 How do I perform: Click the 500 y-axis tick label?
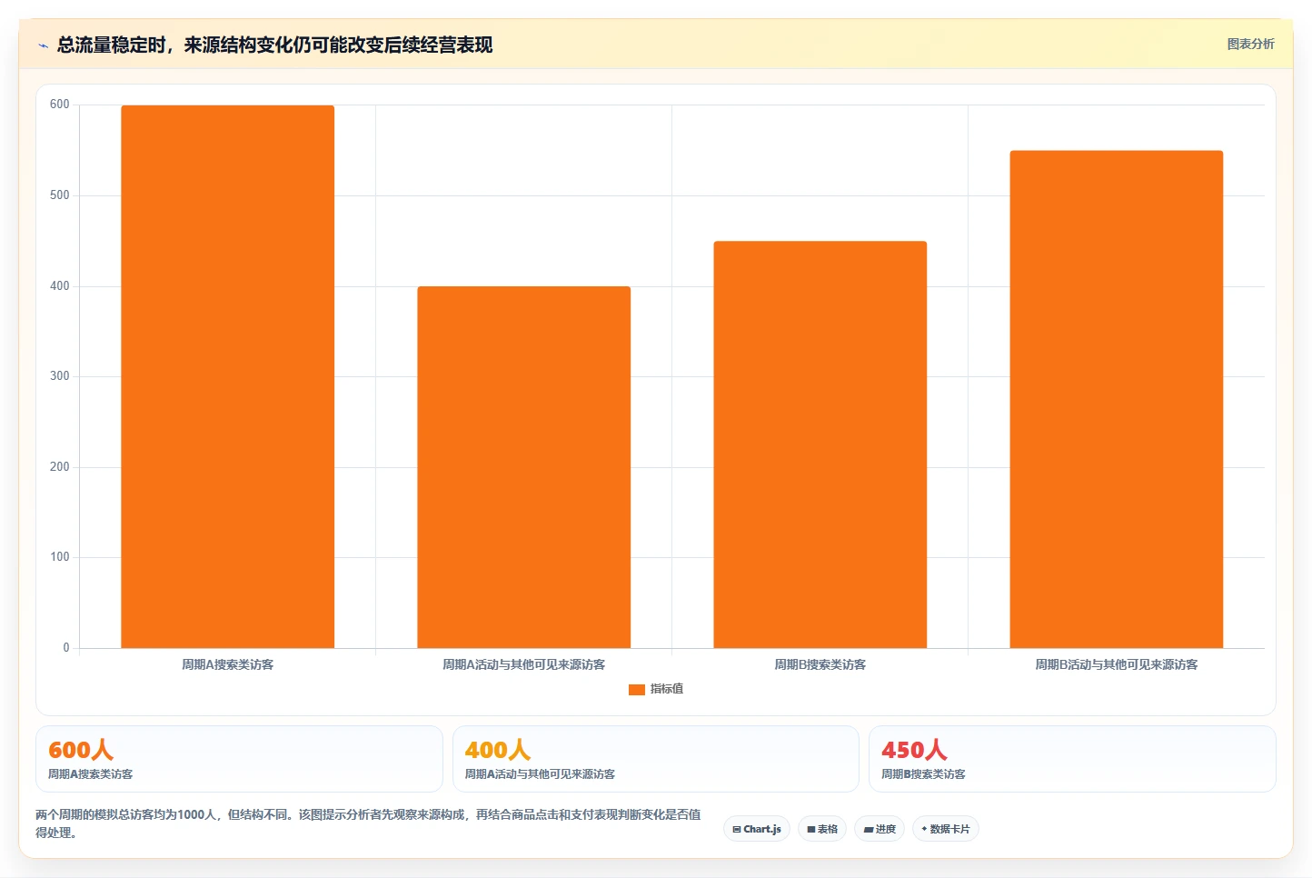pos(60,195)
